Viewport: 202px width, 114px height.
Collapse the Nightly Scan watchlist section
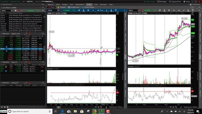(x=2, y=34)
